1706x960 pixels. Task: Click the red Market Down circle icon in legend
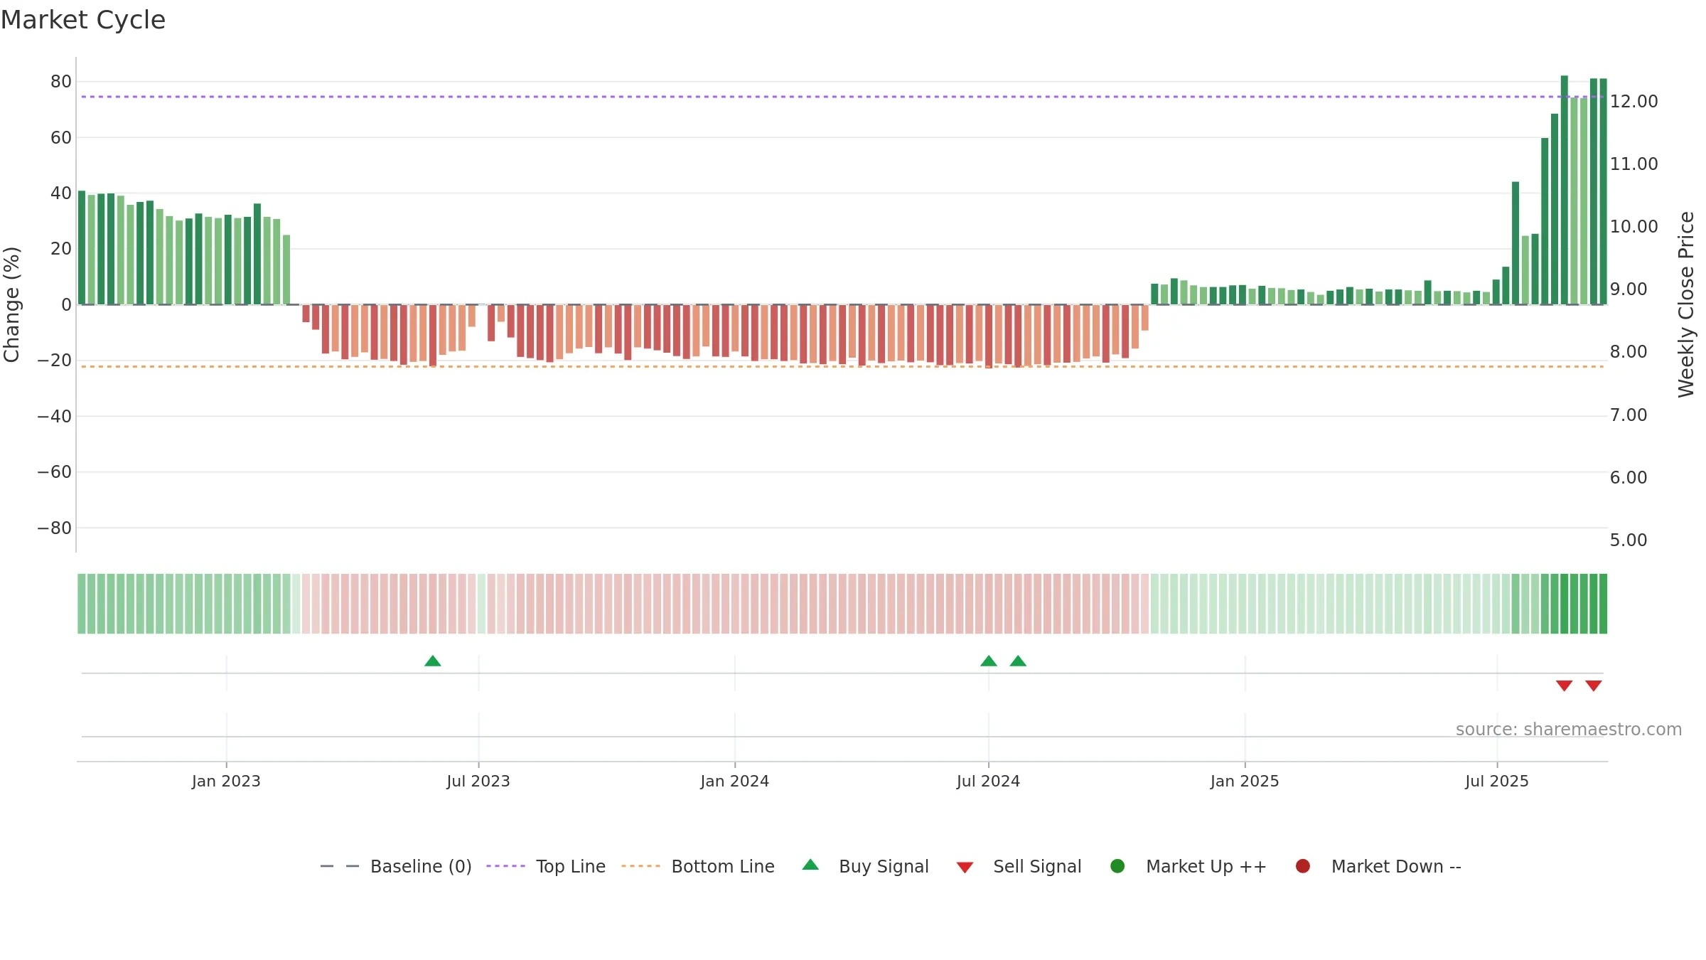coord(1303,866)
